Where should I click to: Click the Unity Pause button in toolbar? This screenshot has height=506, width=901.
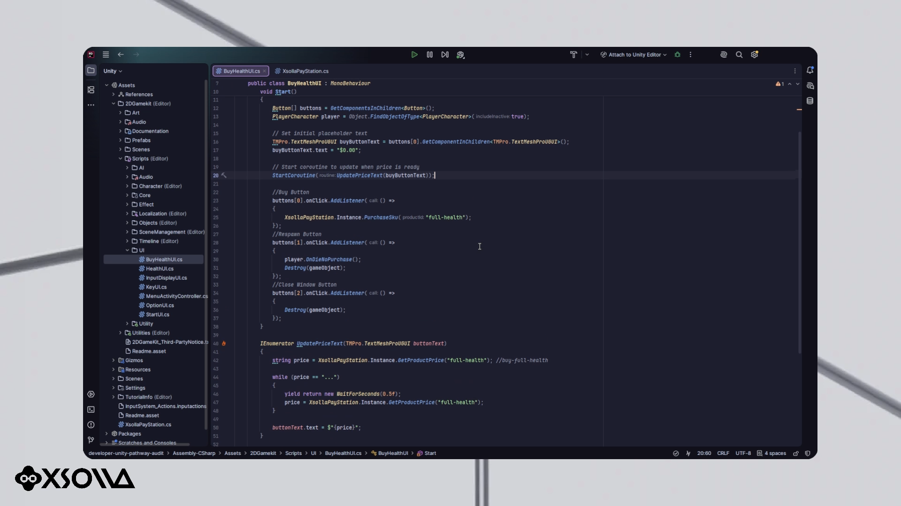tap(429, 55)
